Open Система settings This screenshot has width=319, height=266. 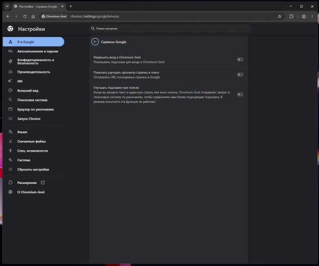pyautogui.click(x=34, y=160)
